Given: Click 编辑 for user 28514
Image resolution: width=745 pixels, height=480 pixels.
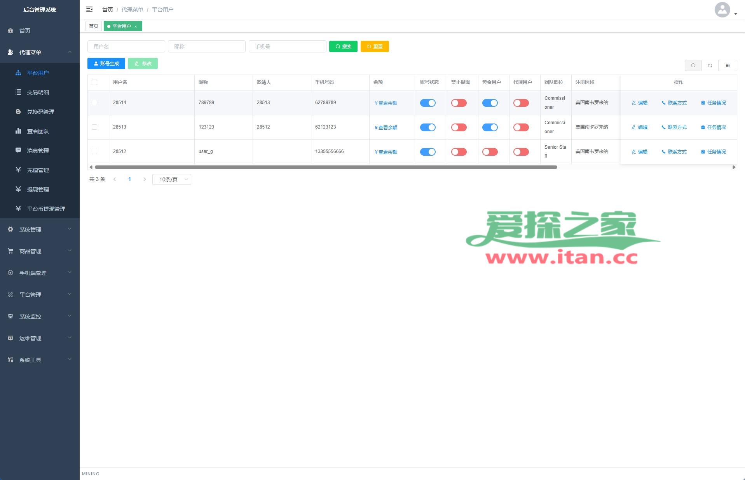Looking at the screenshot, I should (639, 103).
